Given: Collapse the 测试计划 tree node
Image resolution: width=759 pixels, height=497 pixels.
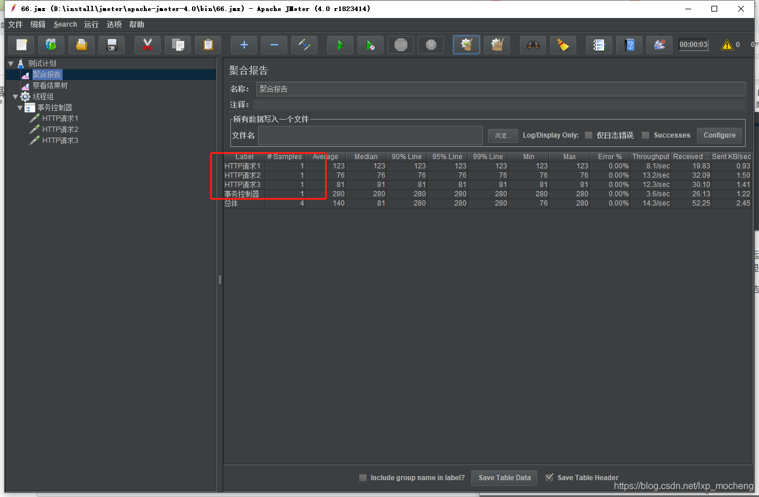Looking at the screenshot, I should 10,63.
